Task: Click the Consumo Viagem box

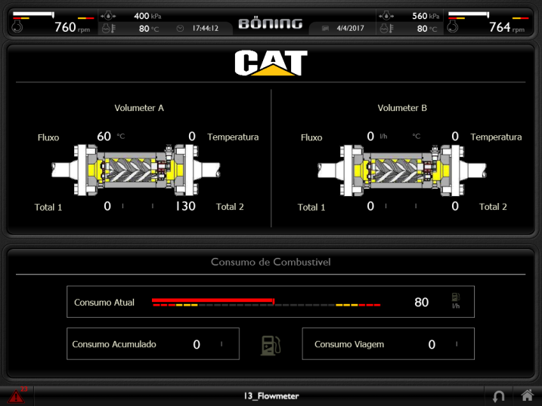Action: click(389, 344)
